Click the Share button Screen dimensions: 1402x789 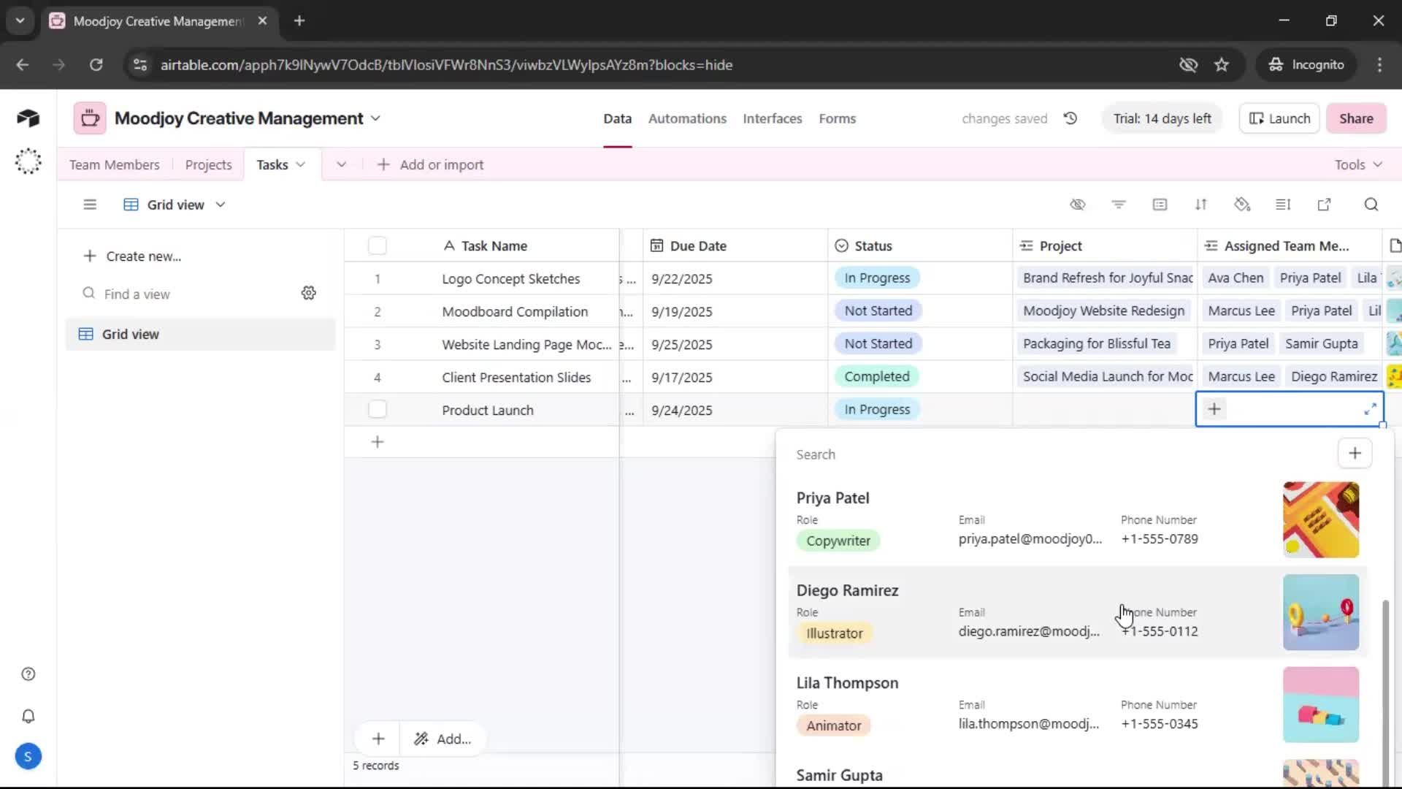[x=1356, y=118]
